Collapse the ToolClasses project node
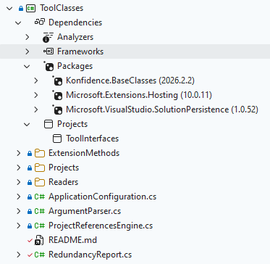 pyautogui.click(x=9, y=9)
